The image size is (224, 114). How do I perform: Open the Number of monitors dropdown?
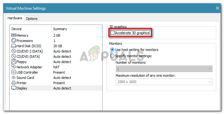[164, 69]
